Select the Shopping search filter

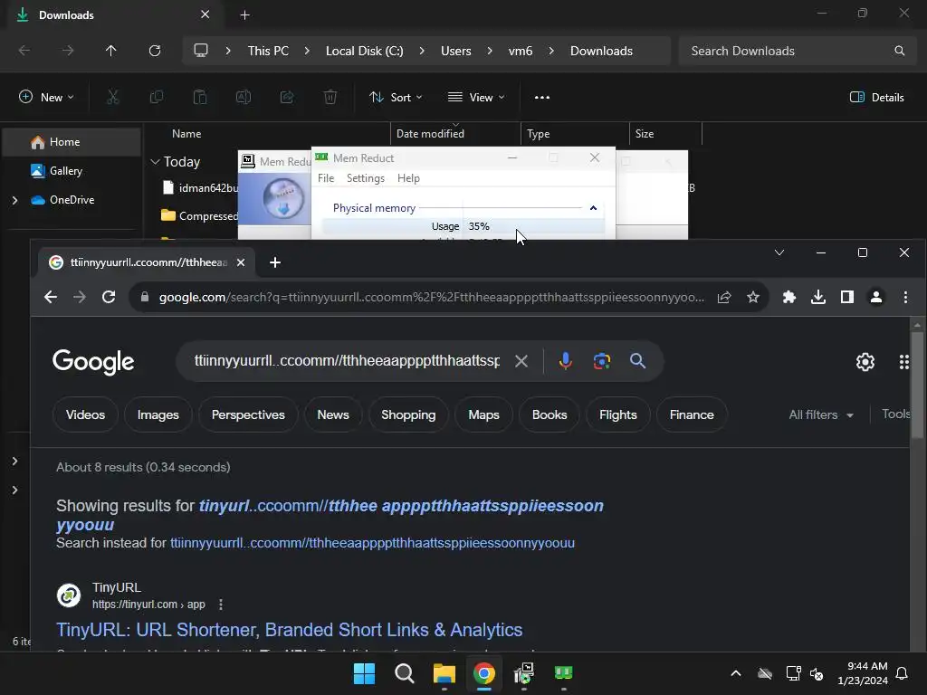tap(408, 414)
